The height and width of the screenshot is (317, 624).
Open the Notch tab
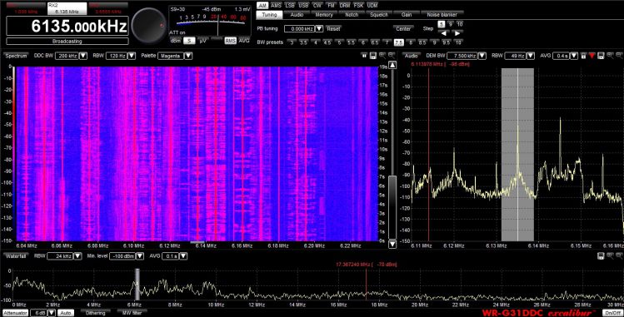(x=352, y=15)
